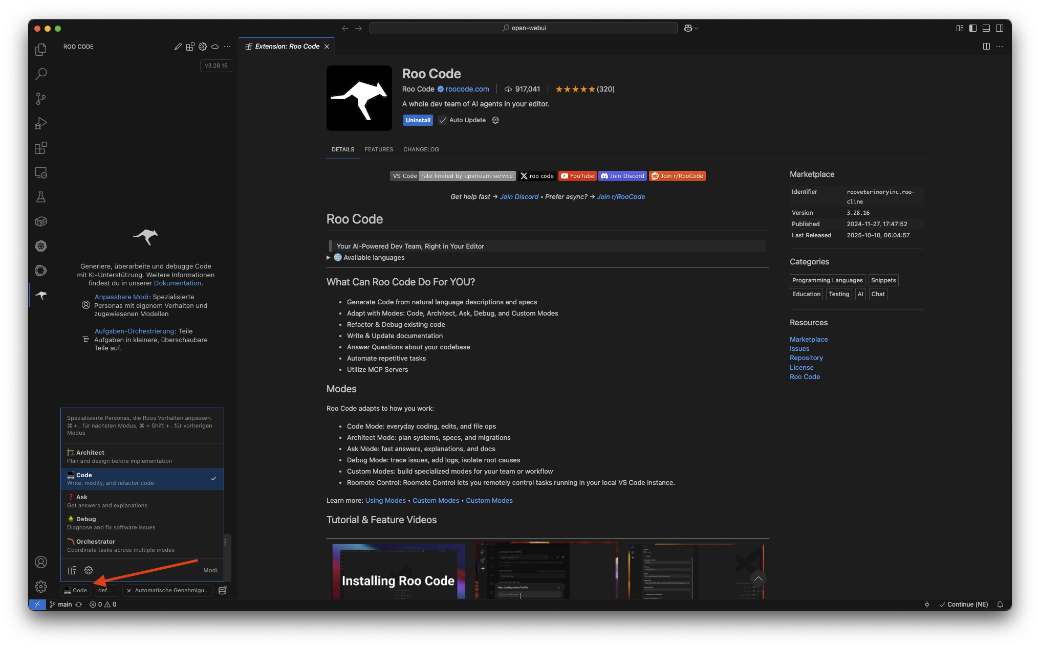1040x648 pixels.
Task: Open Roo Code panel settings gear
Action: 203,47
